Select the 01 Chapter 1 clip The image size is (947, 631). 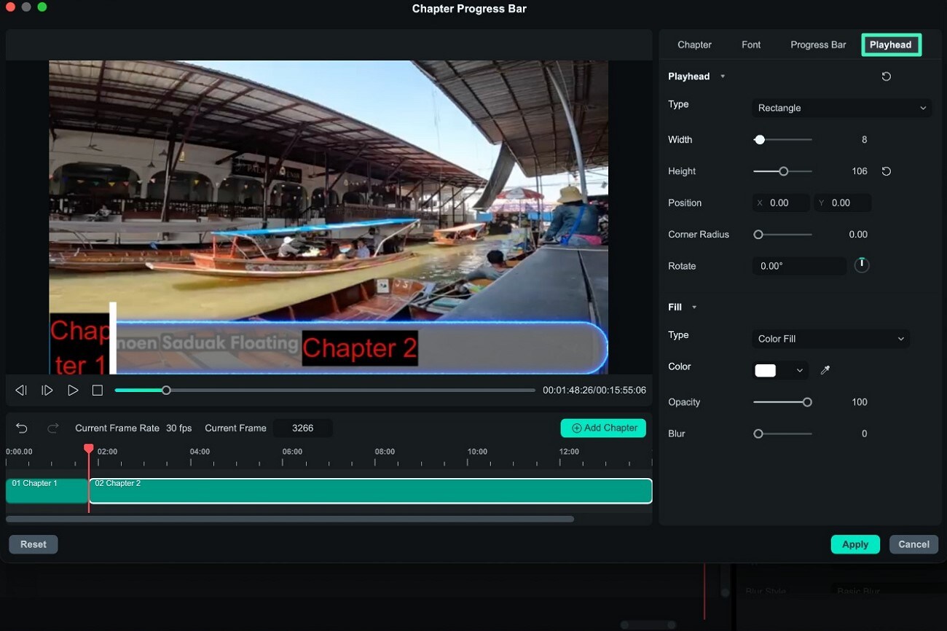(47, 490)
